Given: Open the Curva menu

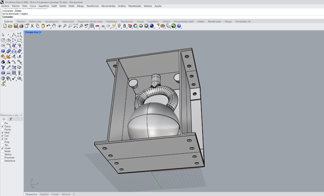Looking at the screenshot, I should [x=33, y=6].
